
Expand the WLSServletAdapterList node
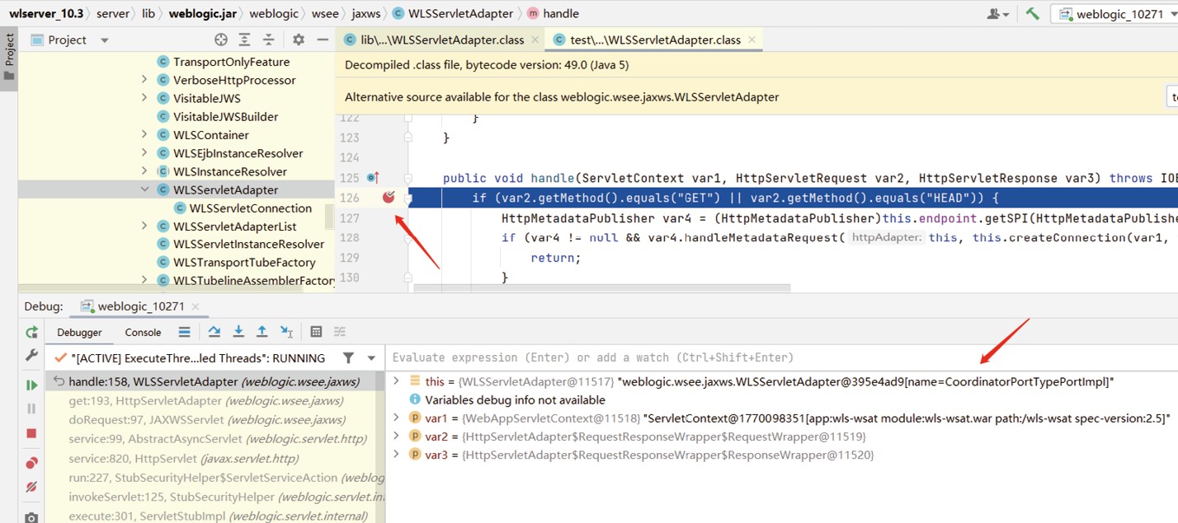[144, 226]
